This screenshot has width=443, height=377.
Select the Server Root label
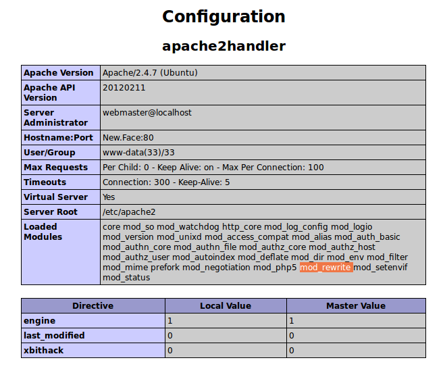click(x=51, y=212)
